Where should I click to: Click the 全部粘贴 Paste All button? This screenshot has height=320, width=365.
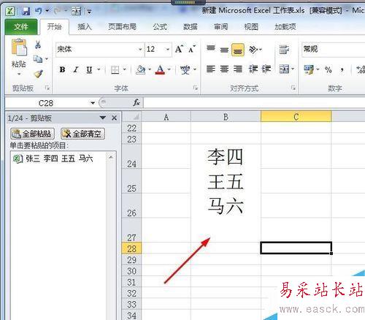point(32,134)
